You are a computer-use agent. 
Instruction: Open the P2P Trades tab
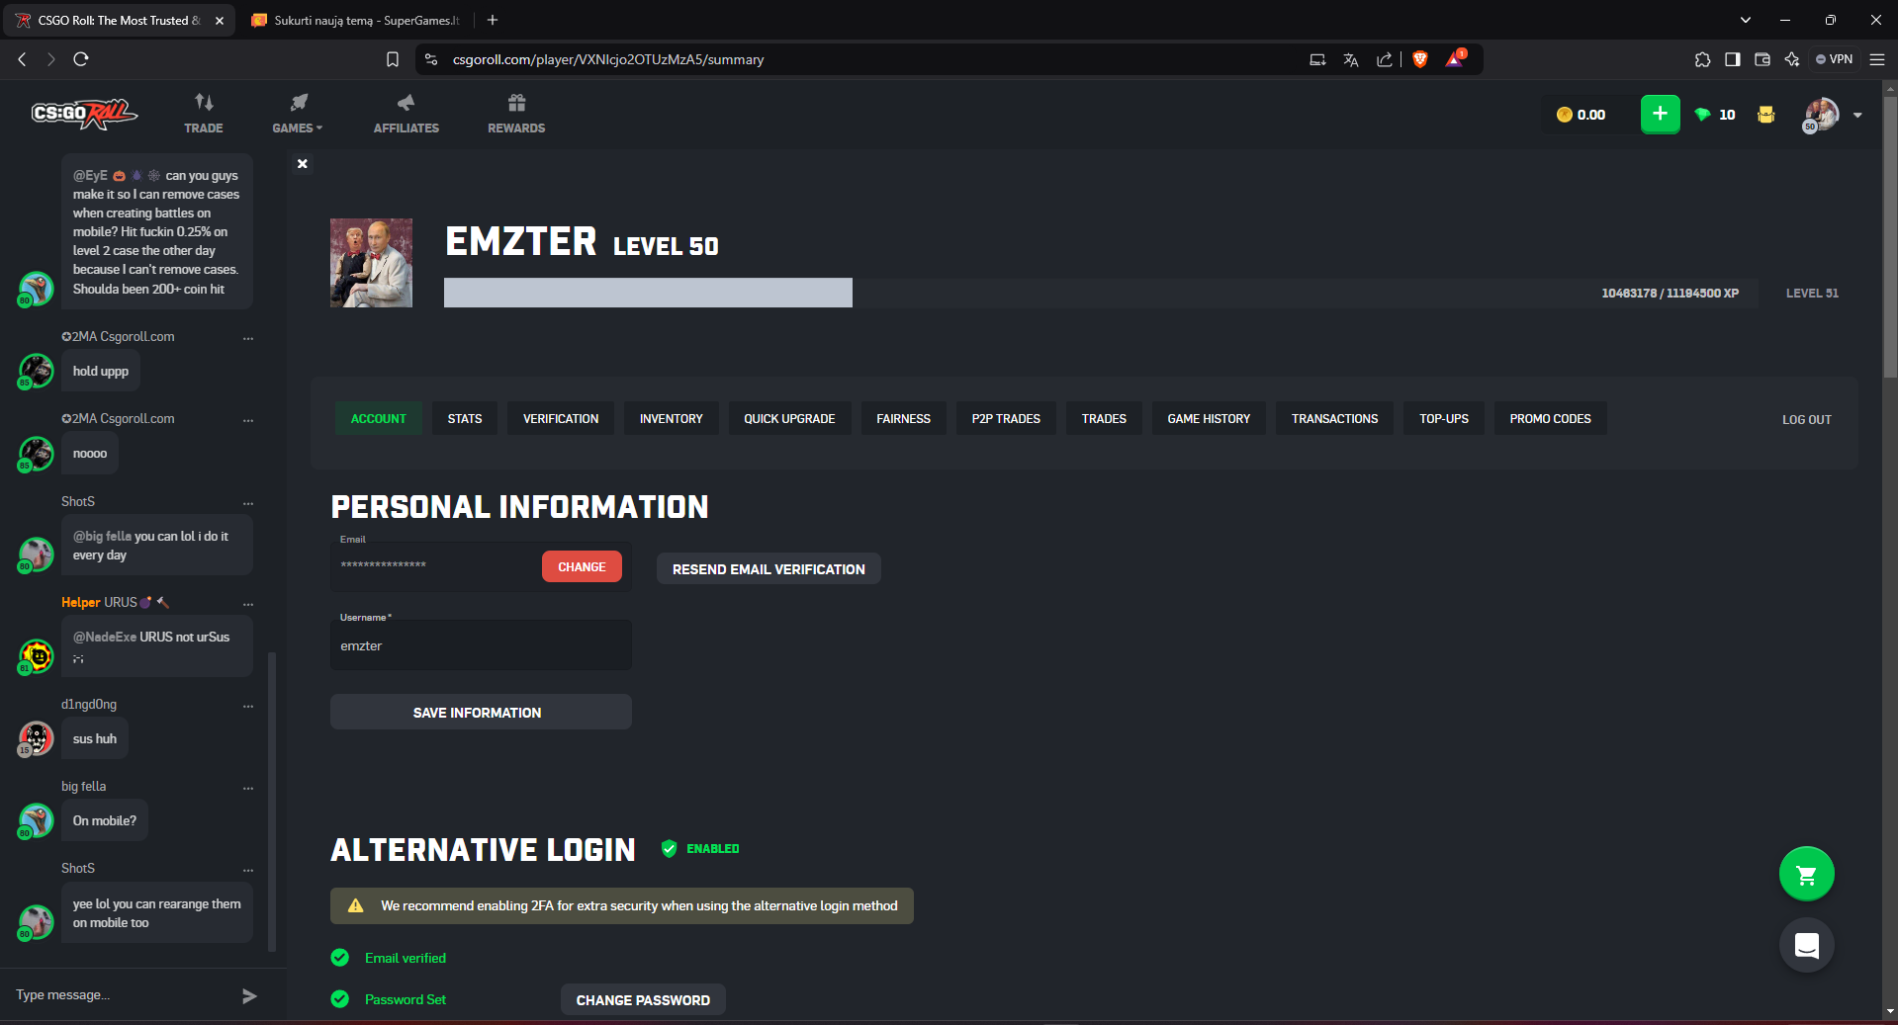point(1006,419)
